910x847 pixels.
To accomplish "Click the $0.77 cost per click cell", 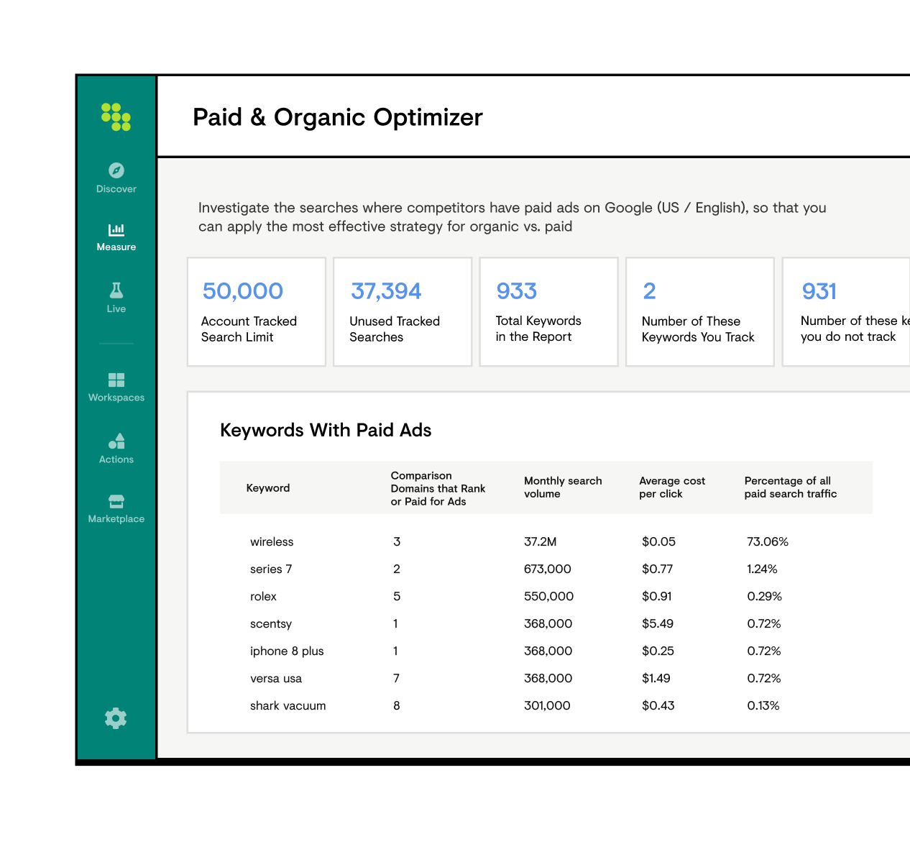I will point(657,569).
